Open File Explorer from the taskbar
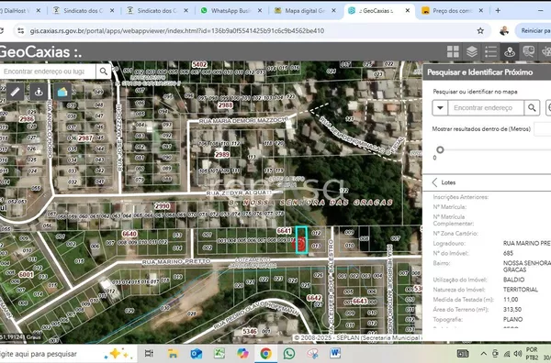The height and width of the screenshot is (363, 551). coord(173,354)
